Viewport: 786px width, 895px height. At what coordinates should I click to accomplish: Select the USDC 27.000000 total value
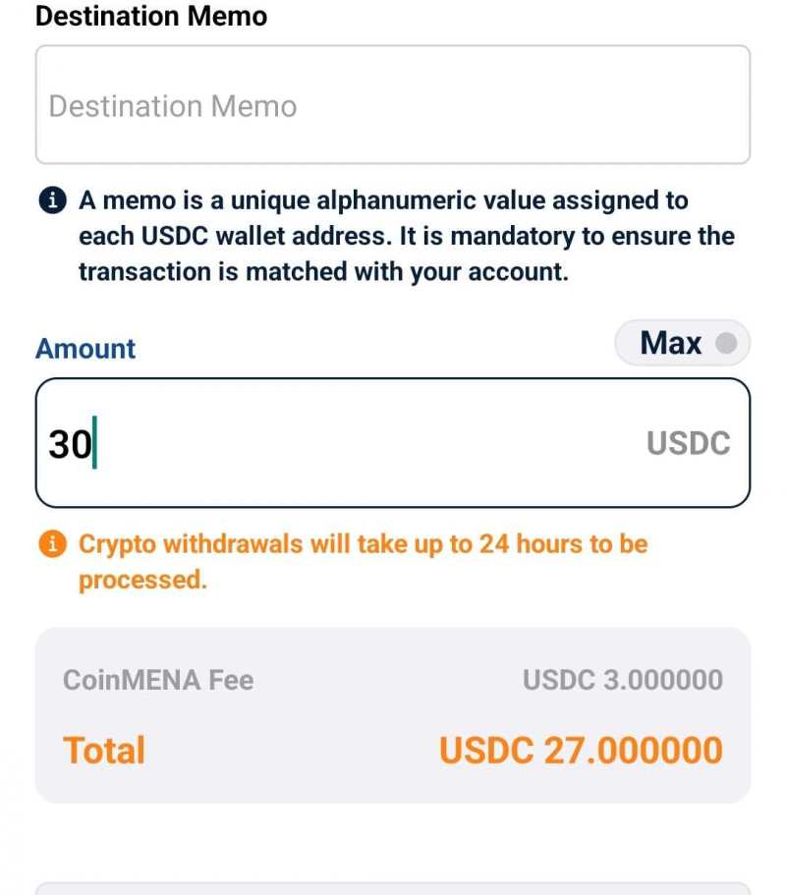(581, 751)
